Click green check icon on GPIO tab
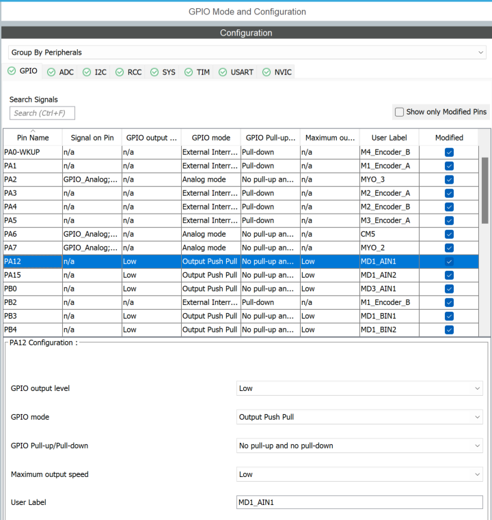 click(x=11, y=71)
